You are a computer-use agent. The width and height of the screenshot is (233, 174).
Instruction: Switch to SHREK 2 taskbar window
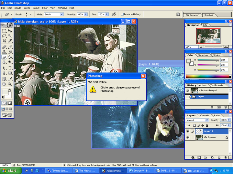[x=168, y=170]
